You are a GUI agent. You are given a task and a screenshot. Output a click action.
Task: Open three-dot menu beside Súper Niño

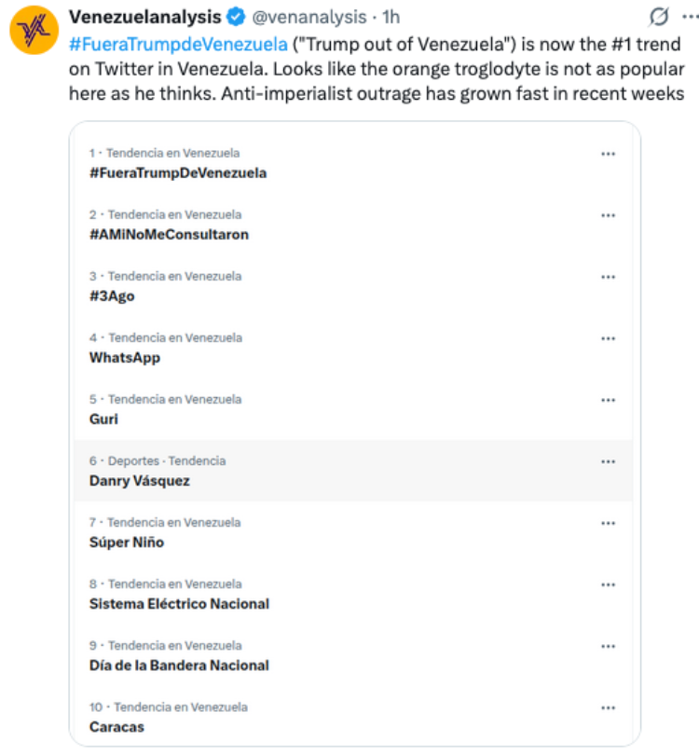pos(609,523)
